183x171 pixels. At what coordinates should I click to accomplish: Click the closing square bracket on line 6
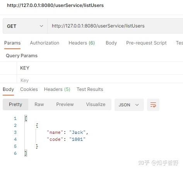click(26, 153)
